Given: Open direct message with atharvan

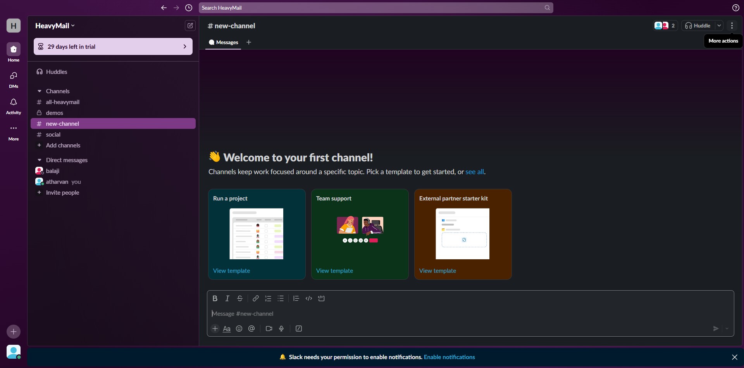Looking at the screenshot, I should pyautogui.click(x=113, y=182).
